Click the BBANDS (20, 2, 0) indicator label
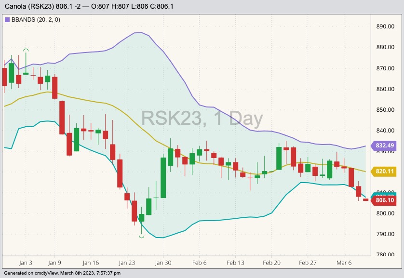The height and width of the screenshot is (278, 404). click(x=32, y=20)
